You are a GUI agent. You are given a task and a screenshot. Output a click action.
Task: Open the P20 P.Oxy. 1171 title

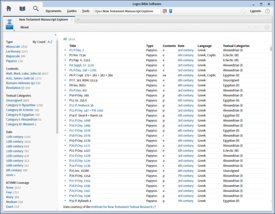coord(80,146)
